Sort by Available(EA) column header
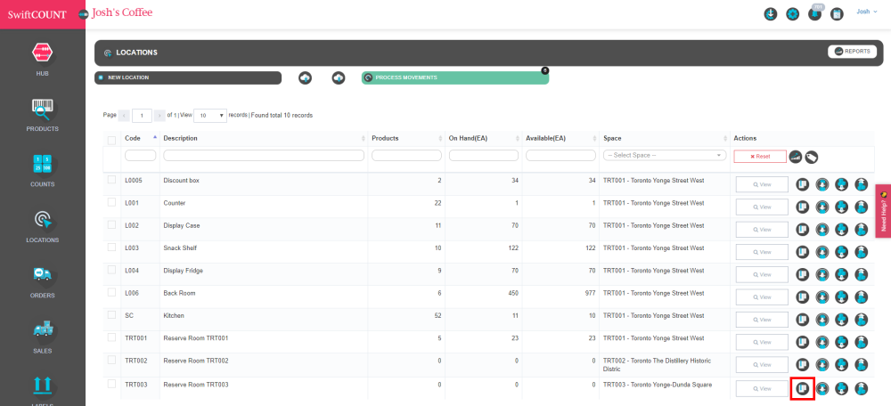891x406 pixels. pos(560,138)
